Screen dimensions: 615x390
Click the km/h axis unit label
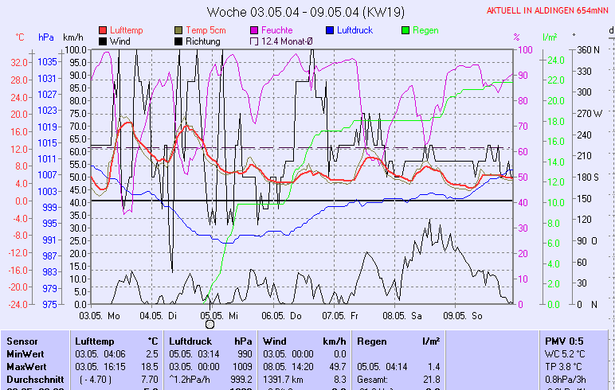72,37
